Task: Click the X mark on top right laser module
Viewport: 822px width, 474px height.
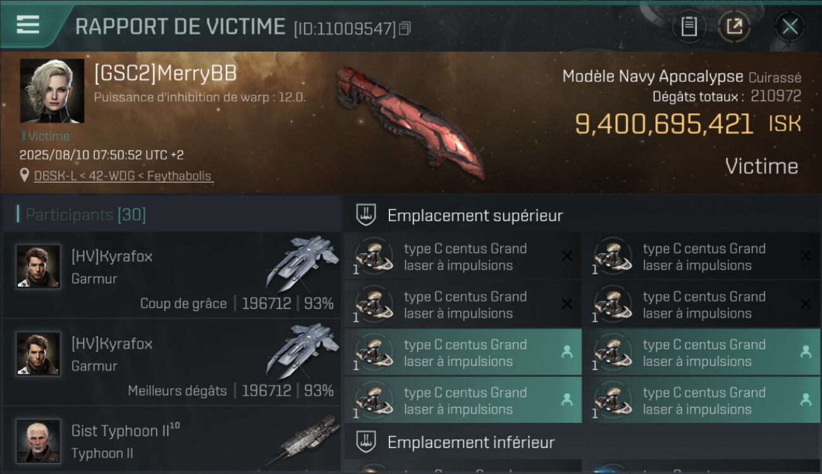Action: click(x=806, y=256)
